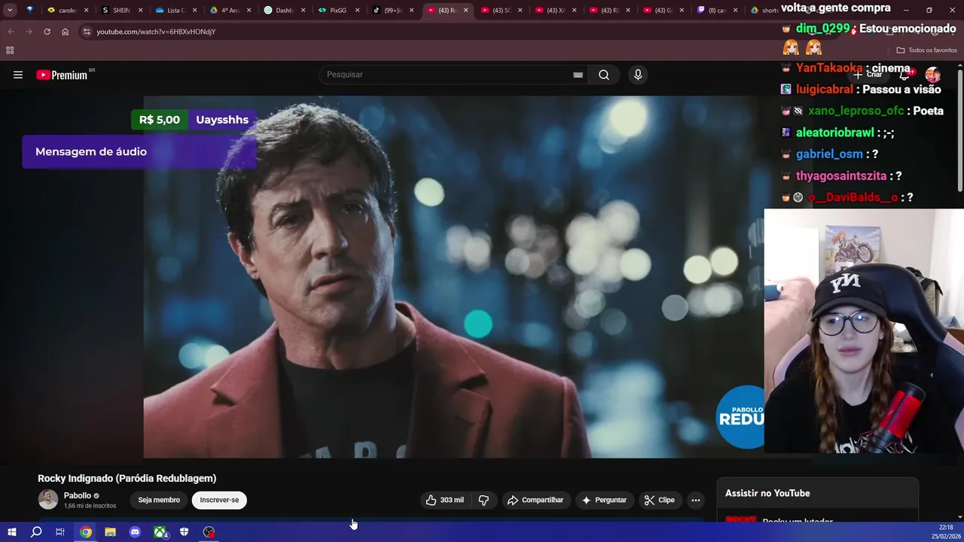View site information icon in address bar
The height and width of the screenshot is (542, 964).
pyautogui.click(x=87, y=32)
